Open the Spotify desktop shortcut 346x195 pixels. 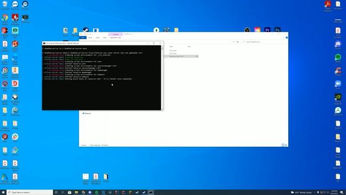tap(338, 57)
